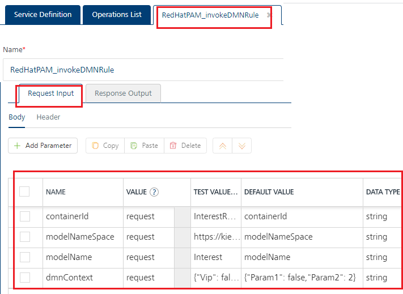
Task: Check the containerId row checkbox
Action: (24, 216)
